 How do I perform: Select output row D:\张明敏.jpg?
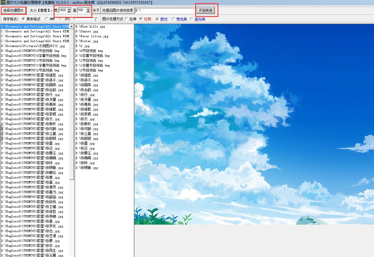coord(104,168)
